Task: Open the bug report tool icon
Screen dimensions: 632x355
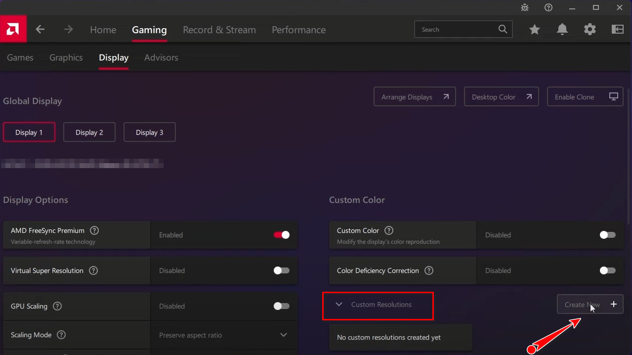Action: pos(525,7)
